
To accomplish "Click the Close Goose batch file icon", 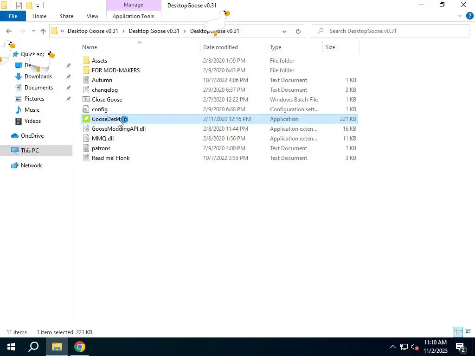I will tap(86, 99).
